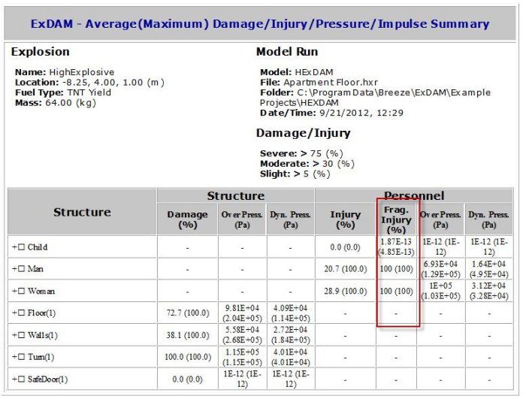Select the Turn(1) damage cell 100.0 (100.0)
The height and width of the screenshot is (399, 526).
pos(187,357)
